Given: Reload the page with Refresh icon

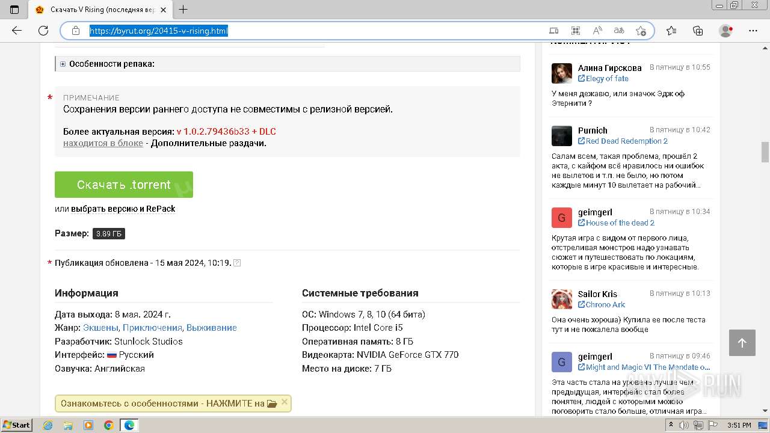Looking at the screenshot, I should coord(43,31).
